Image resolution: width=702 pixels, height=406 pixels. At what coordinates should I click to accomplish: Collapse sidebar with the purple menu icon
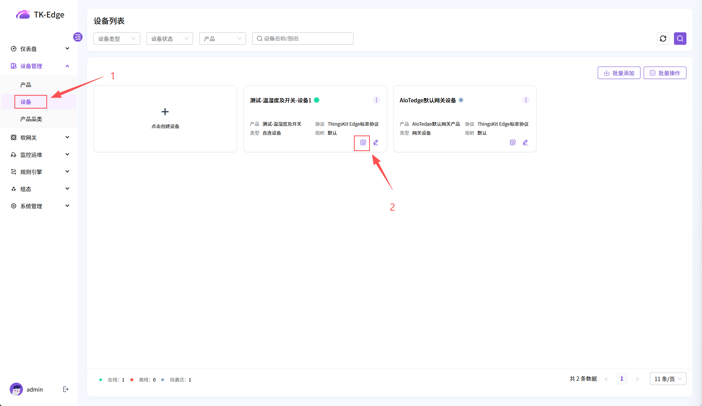coord(78,37)
